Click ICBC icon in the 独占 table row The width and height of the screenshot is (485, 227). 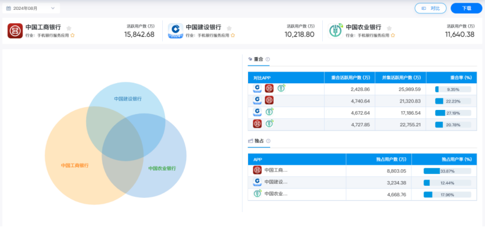click(x=257, y=170)
